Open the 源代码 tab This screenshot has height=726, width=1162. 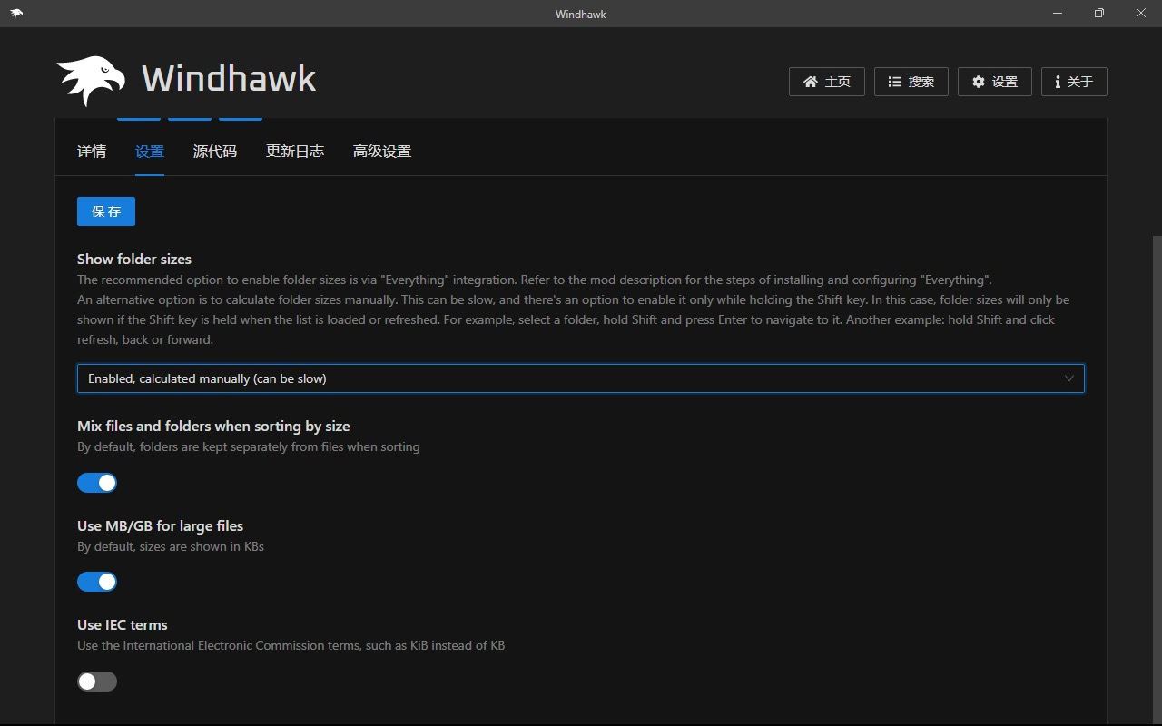coord(215,152)
